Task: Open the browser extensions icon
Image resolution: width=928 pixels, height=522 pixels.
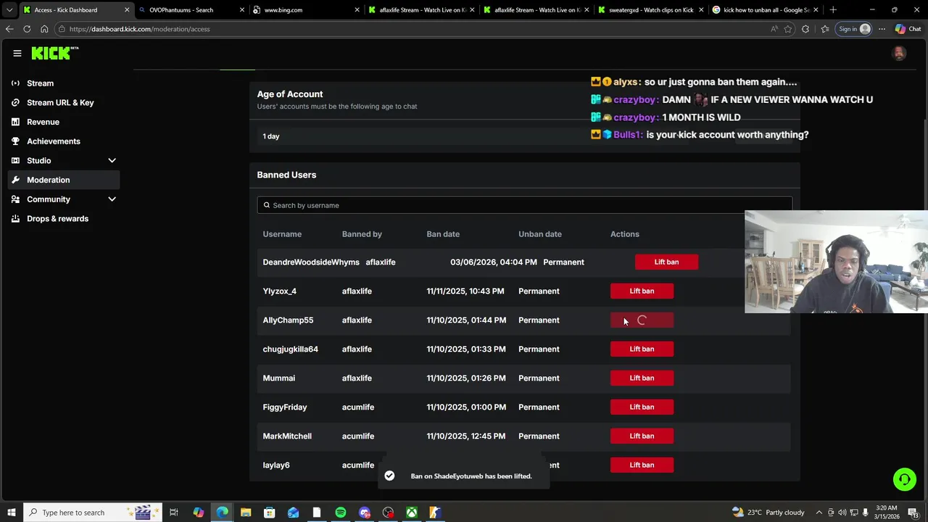Action: pos(805,29)
